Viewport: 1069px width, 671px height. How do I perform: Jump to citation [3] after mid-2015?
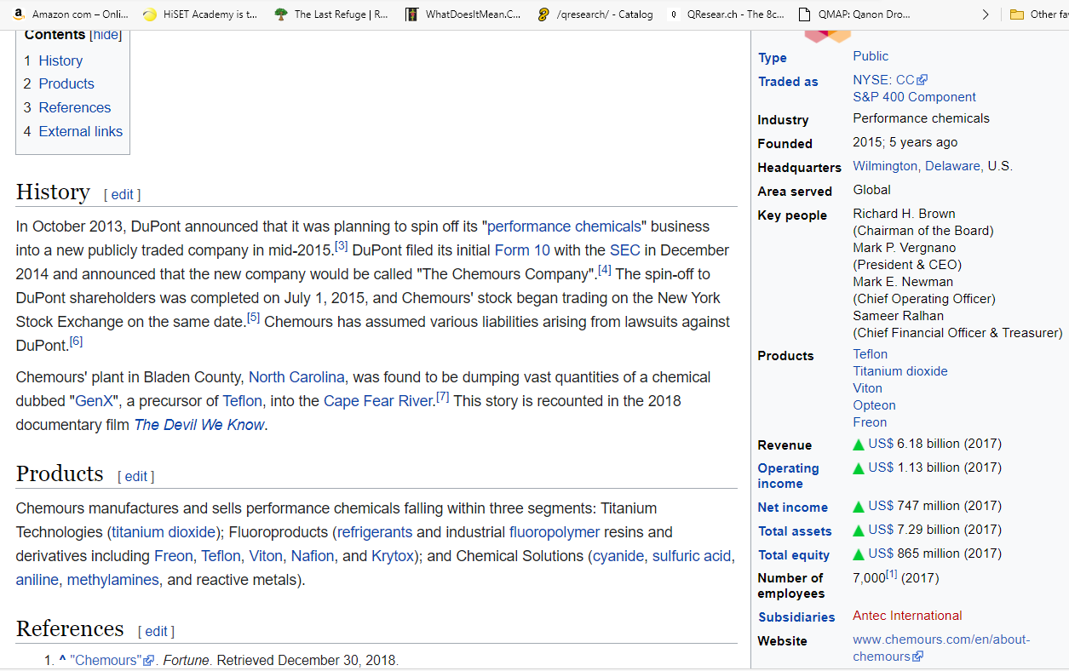(341, 246)
